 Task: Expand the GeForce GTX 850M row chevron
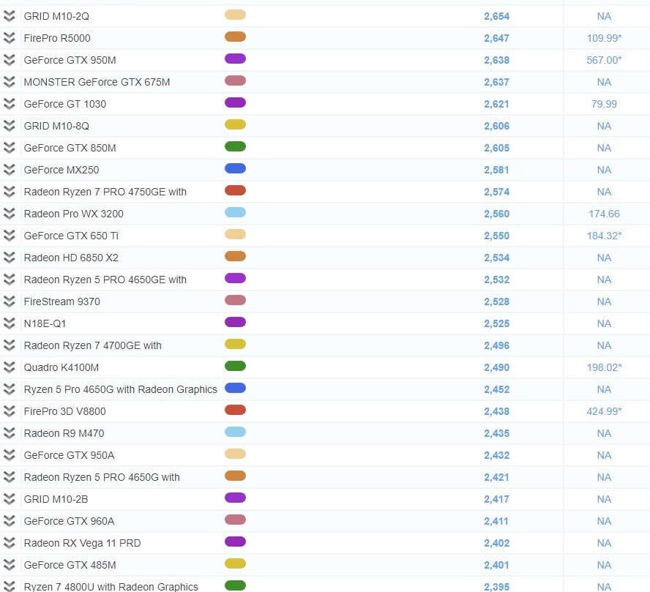(x=9, y=148)
